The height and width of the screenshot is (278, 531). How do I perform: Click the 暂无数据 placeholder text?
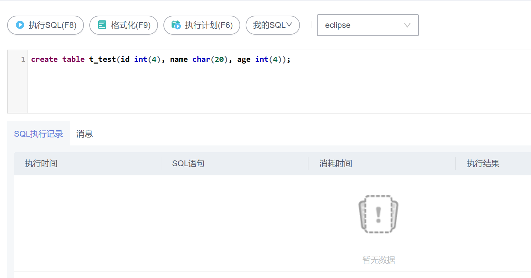click(x=378, y=260)
